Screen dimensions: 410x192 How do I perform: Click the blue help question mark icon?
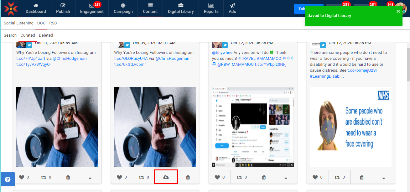(x=8, y=179)
